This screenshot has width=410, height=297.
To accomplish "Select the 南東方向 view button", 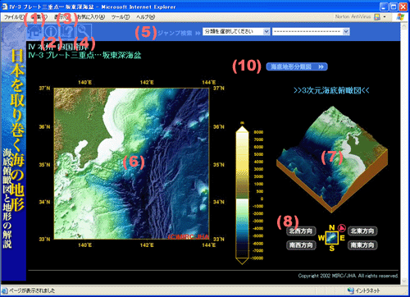I will [362, 245].
